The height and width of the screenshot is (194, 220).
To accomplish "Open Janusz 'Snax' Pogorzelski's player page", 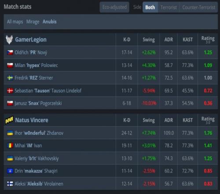I will click(38, 103).
